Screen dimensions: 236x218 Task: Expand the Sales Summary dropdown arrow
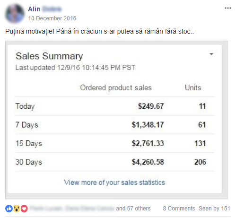tap(211, 54)
